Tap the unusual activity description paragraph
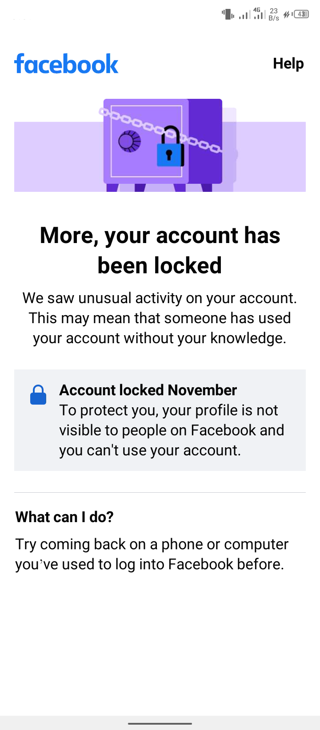This screenshot has width=320, height=730. click(x=160, y=318)
